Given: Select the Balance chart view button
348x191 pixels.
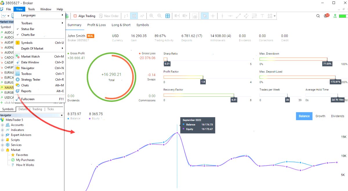Looking at the screenshot, I should 304,116.
